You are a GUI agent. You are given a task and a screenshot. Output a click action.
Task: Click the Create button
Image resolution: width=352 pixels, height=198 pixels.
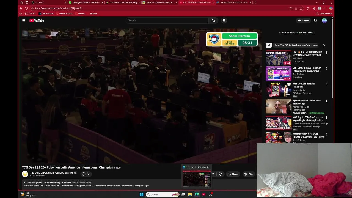tap(303, 20)
